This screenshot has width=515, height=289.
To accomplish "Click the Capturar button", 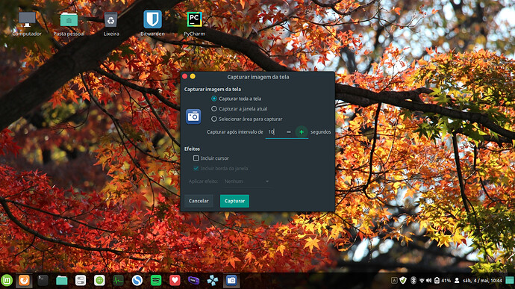I will (234, 201).
